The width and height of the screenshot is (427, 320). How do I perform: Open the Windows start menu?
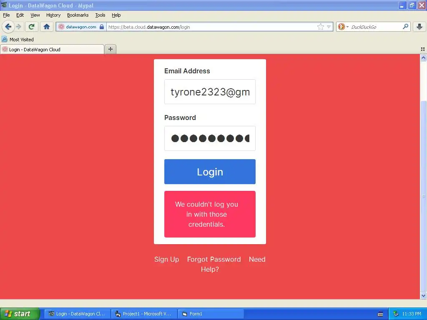point(20,314)
